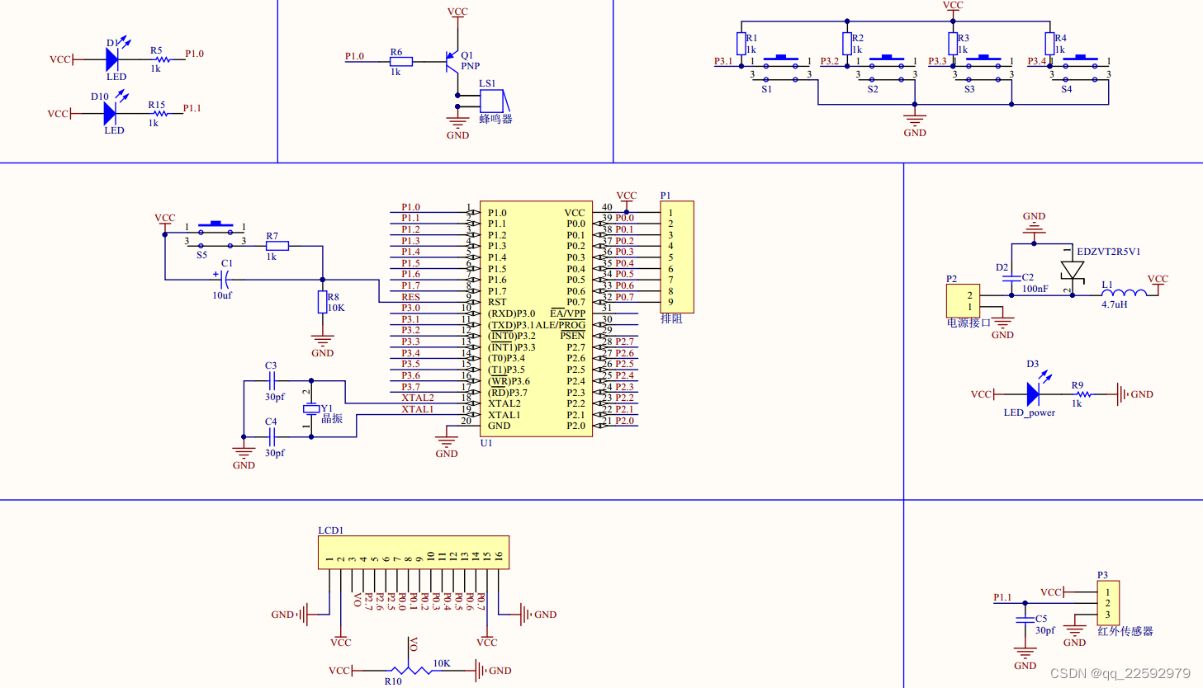Select the D10 LED diode symbol

coord(111,113)
